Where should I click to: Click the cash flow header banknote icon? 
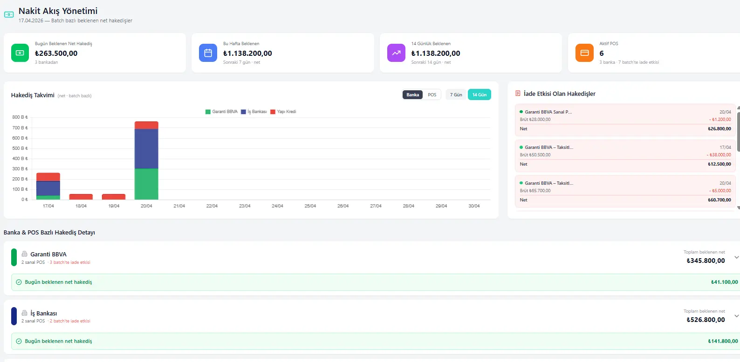tap(9, 14)
